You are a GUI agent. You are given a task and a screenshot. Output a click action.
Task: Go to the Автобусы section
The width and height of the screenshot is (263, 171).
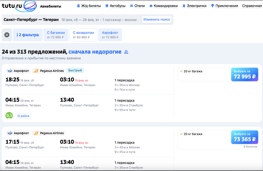point(118,6)
